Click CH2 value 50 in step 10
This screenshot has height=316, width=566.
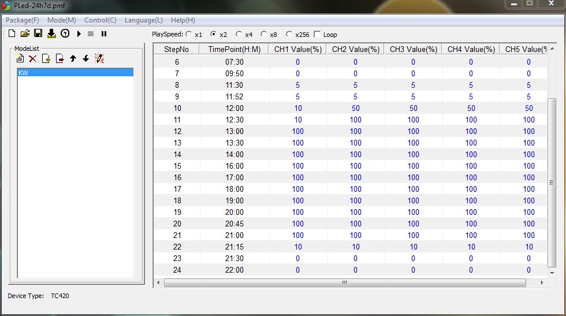click(356, 108)
